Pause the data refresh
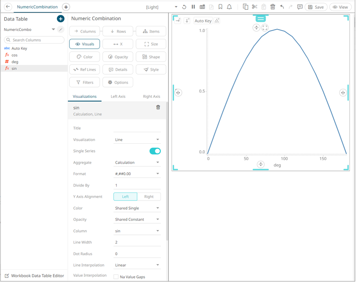Viewport: 356px width, 282px height. [193, 7]
